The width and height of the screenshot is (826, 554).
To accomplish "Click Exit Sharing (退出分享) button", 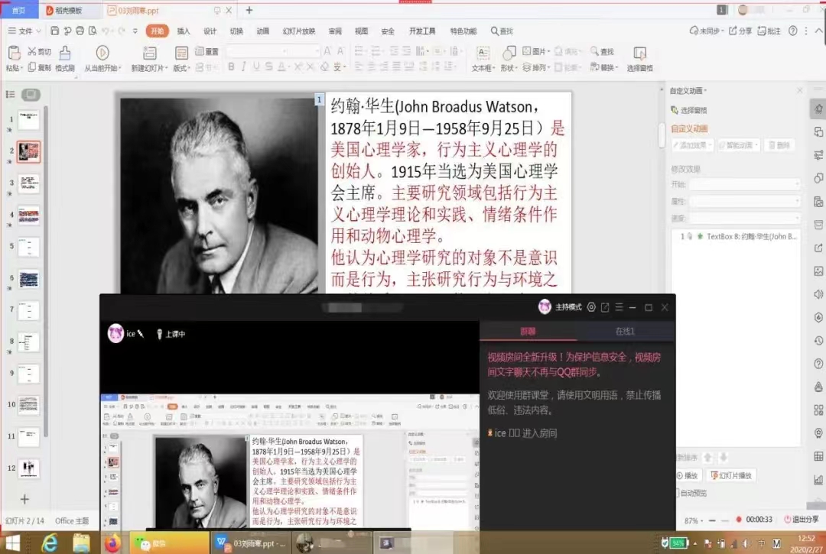I will click(x=802, y=520).
